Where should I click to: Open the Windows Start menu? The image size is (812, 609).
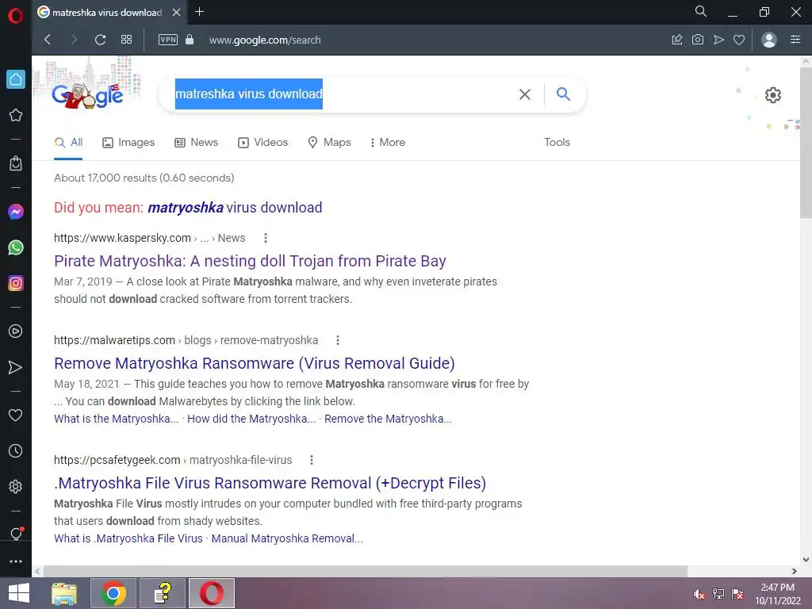tap(19, 593)
